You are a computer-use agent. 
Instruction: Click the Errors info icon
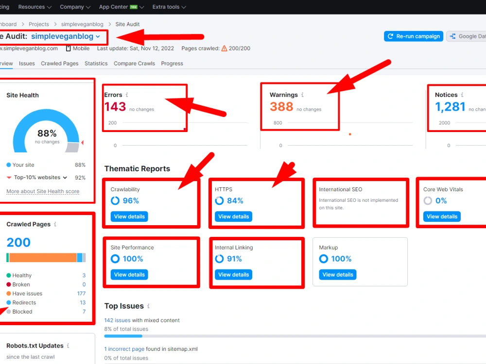click(x=127, y=95)
